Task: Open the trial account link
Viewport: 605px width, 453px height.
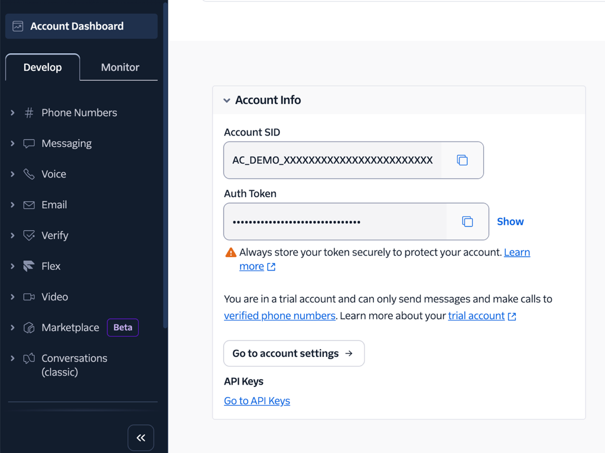Action: (476, 316)
